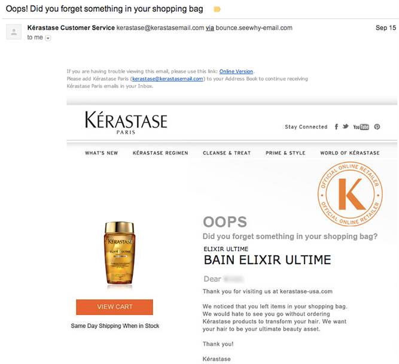Open the Online Version link
Image resolution: width=399 pixels, height=364 pixels.
236,71
